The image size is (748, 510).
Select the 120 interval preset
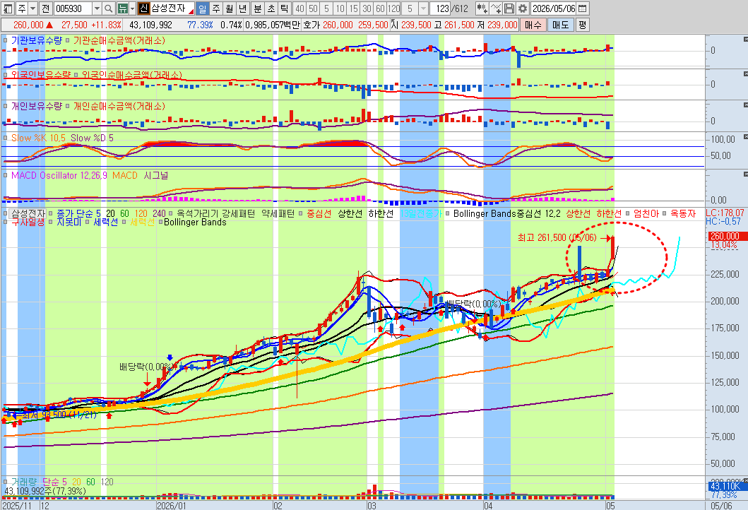click(x=394, y=8)
